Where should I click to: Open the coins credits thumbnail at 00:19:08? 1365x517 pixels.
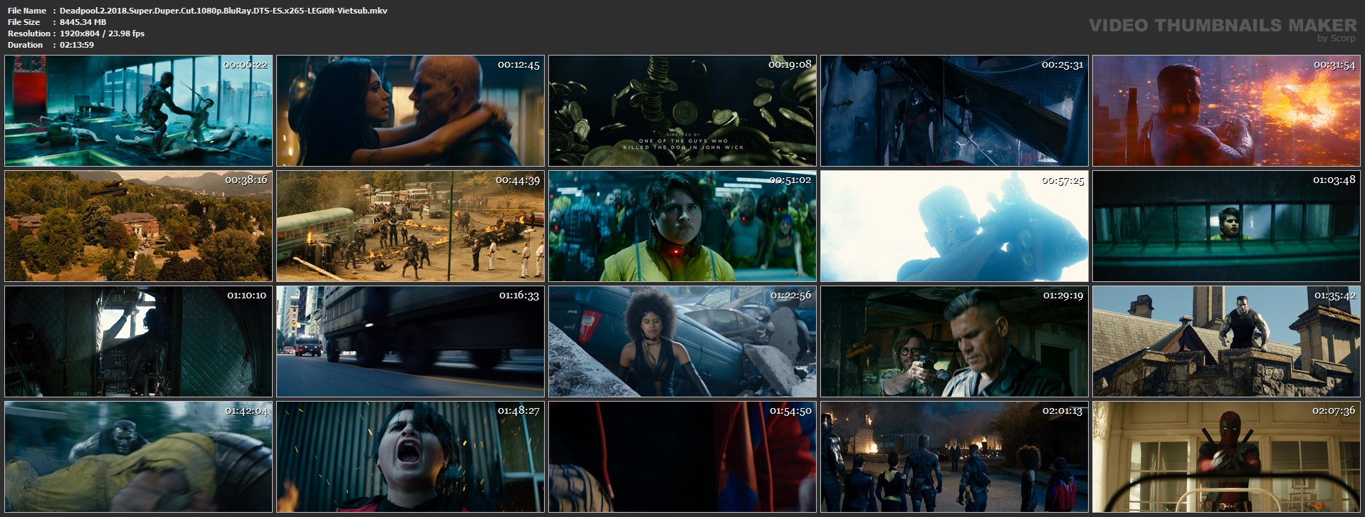[x=682, y=110]
